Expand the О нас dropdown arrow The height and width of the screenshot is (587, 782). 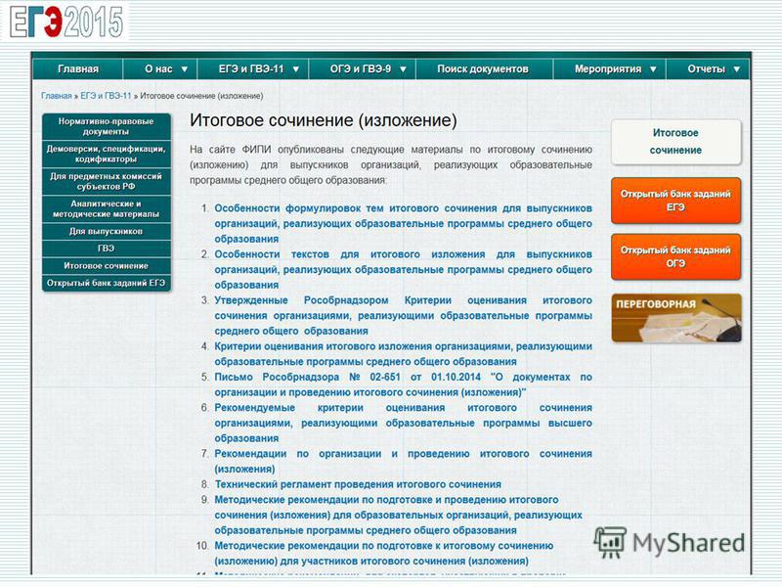pos(185,69)
